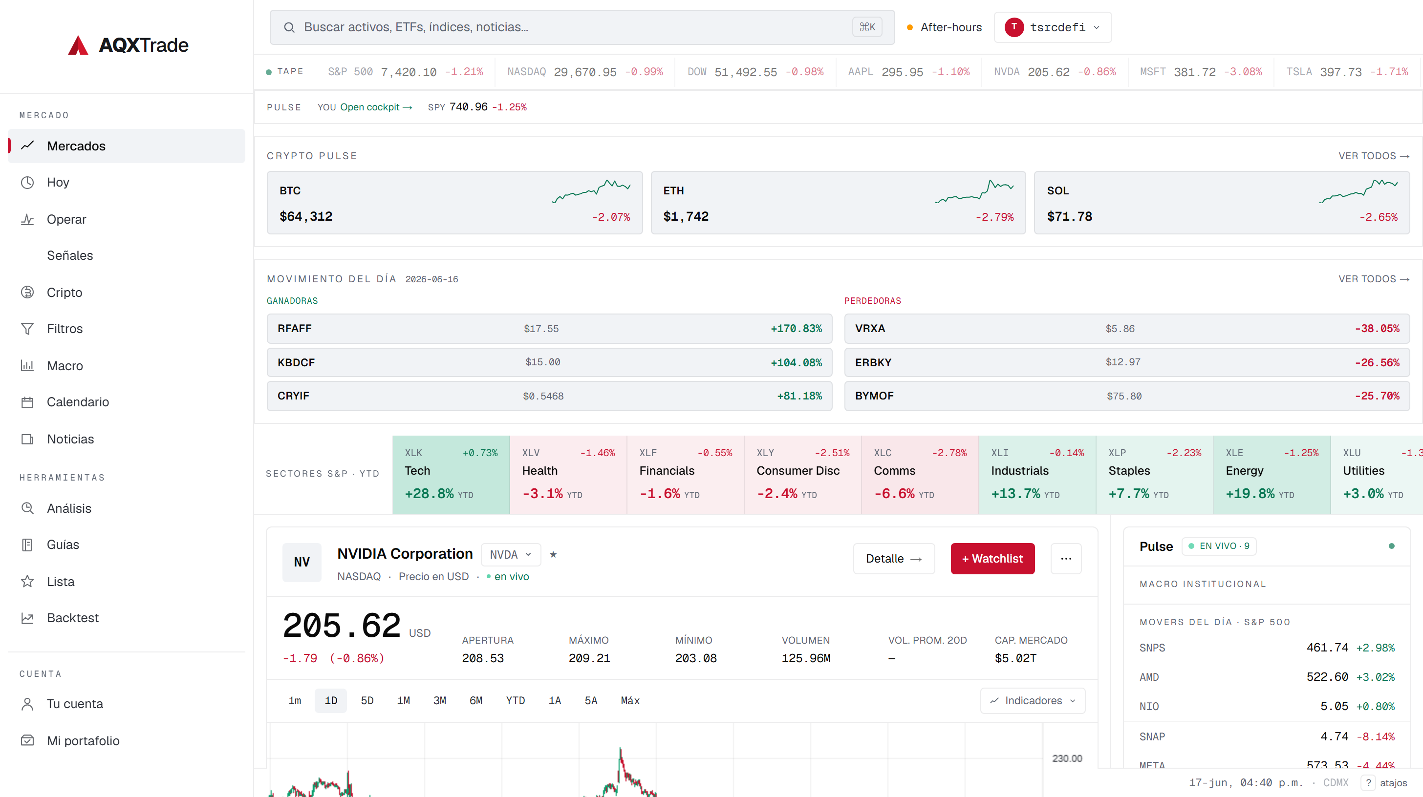Click the question mark atajos icon

pyautogui.click(x=1368, y=783)
